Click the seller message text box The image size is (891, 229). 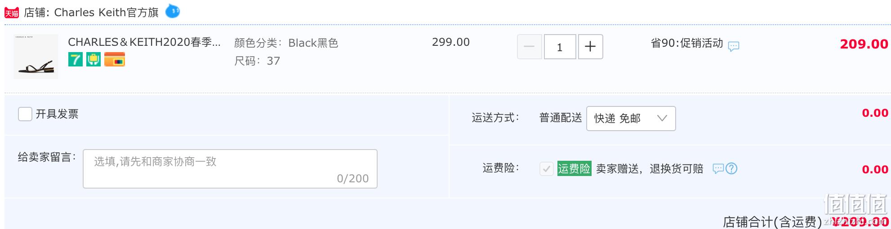[x=230, y=169]
